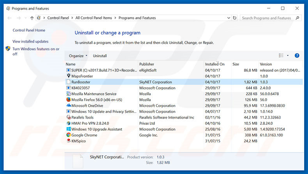The width and height of the screenshot is (308, 174).
Task: Open the Organize dropdown menu
Action: click(78, 56)
